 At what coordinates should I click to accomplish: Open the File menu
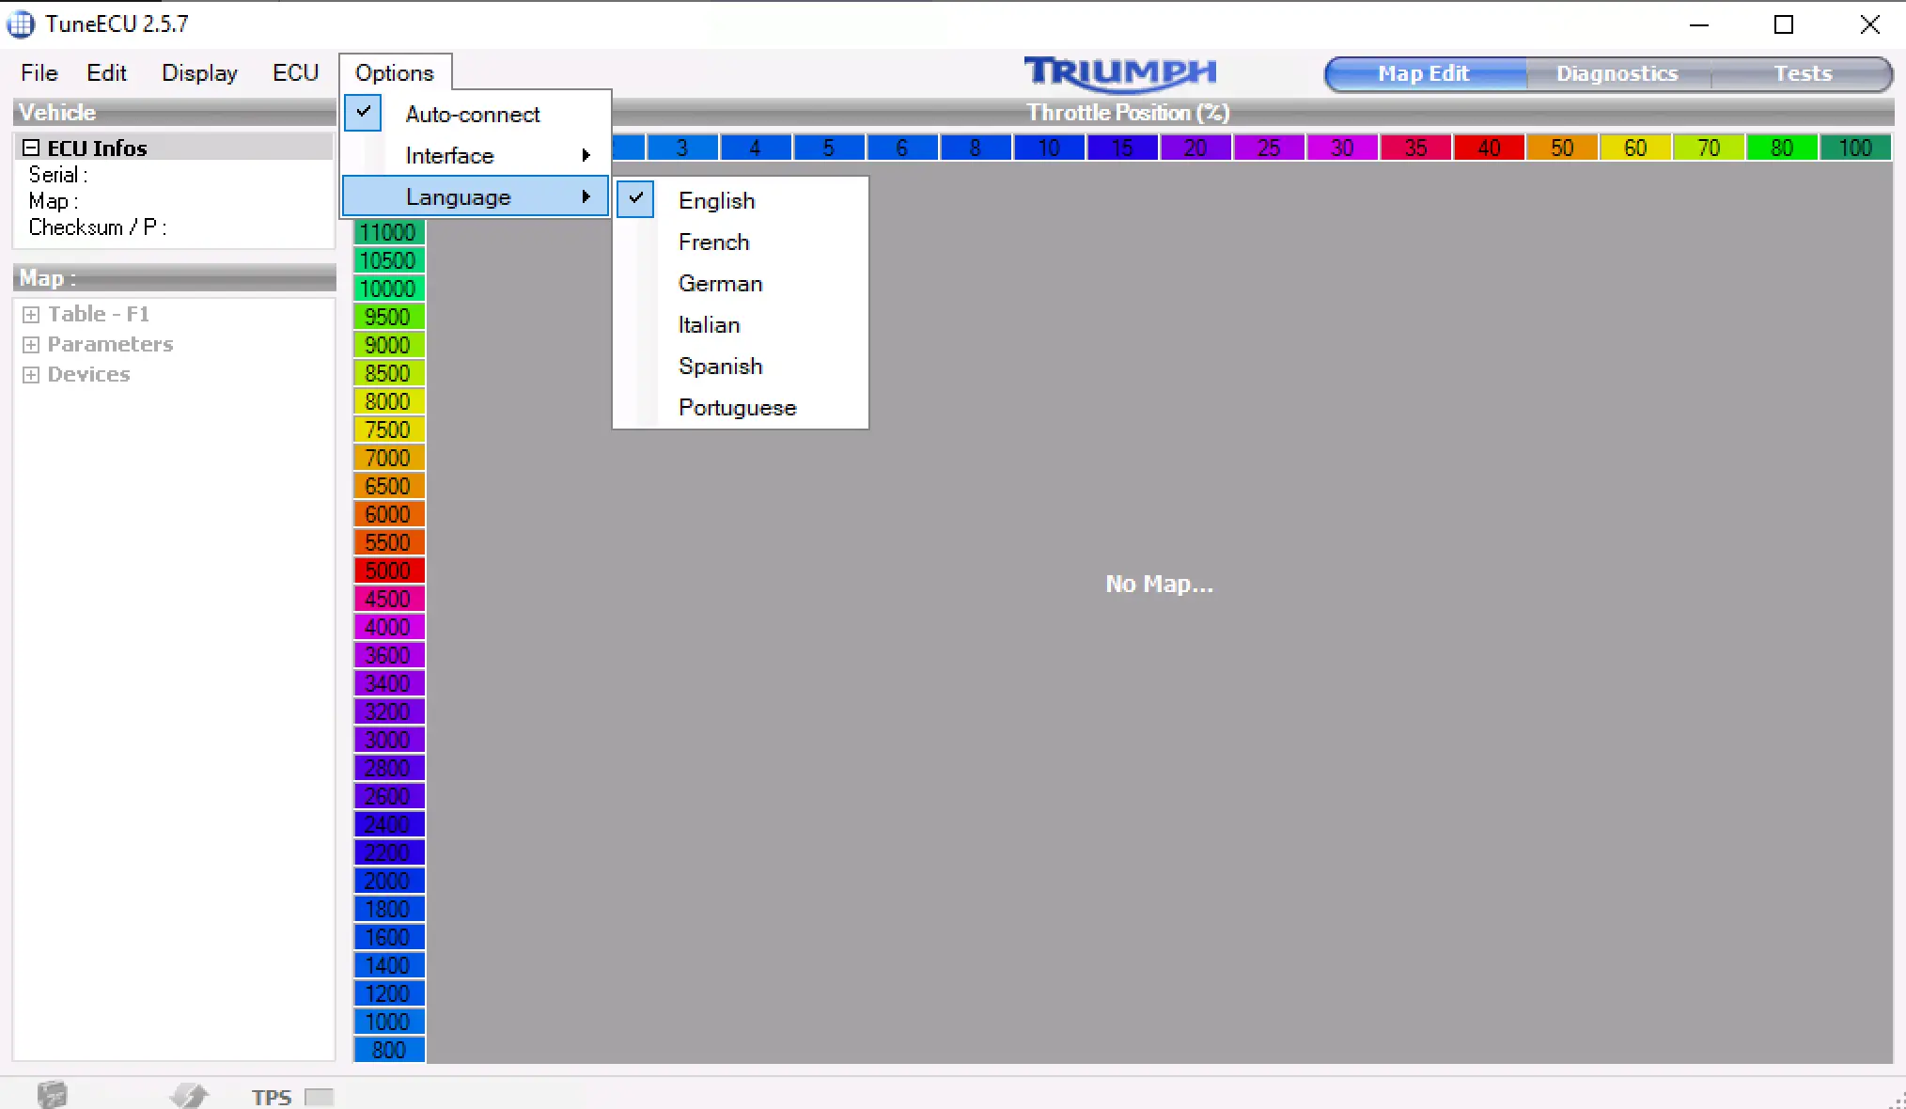39,72
